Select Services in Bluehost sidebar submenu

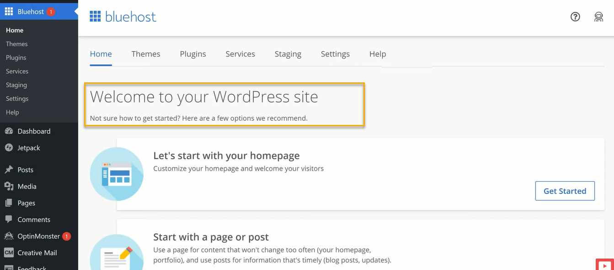pos(17,71)
